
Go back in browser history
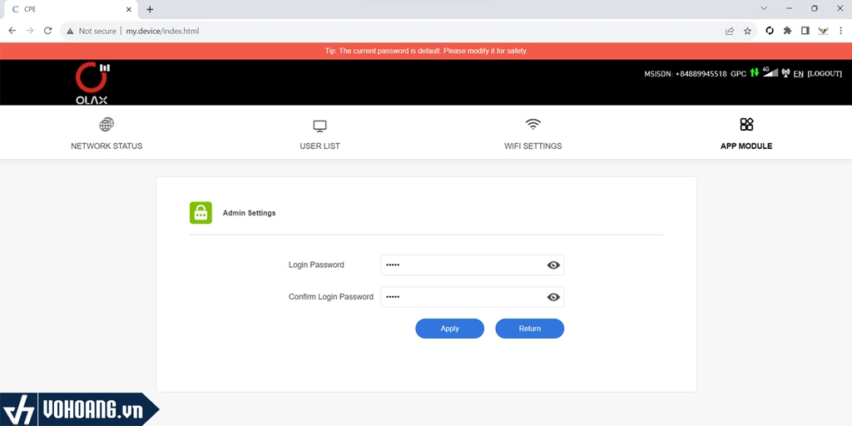pyautogui.click(x=12, y=31)
